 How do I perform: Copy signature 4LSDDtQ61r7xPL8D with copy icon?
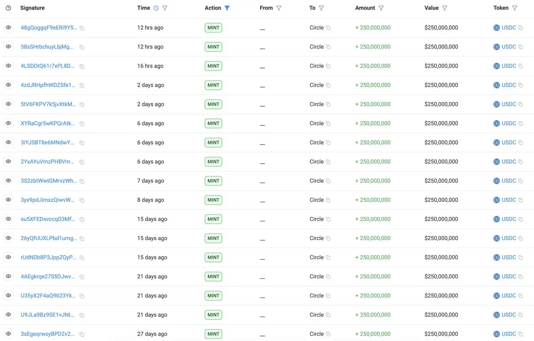pos(82,66)
